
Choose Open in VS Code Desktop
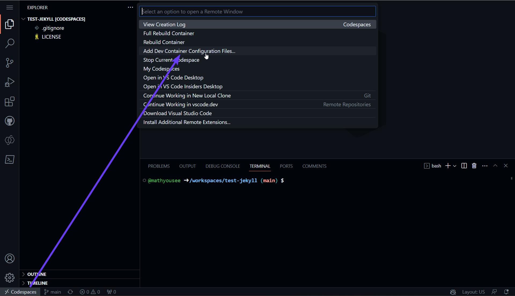(x=173, y=78)
